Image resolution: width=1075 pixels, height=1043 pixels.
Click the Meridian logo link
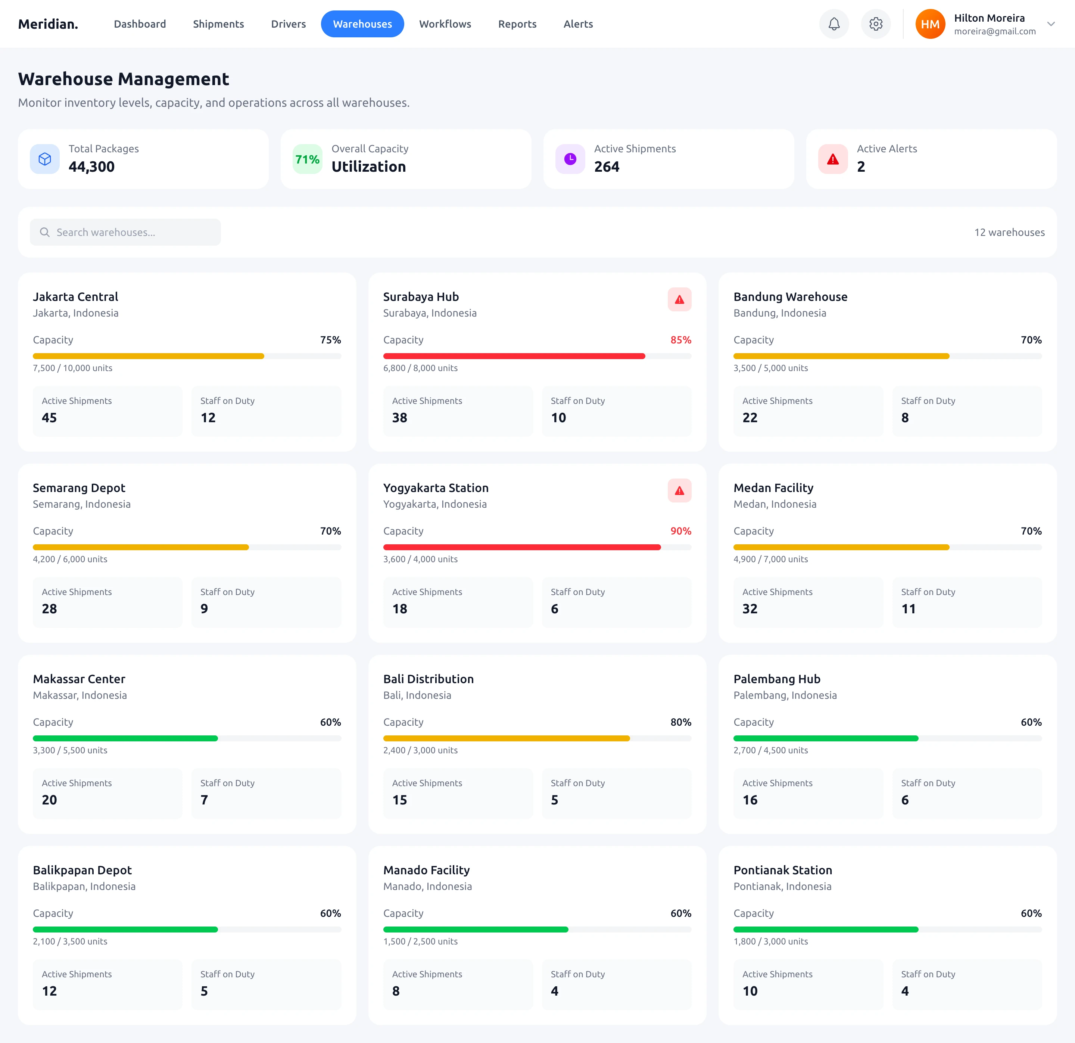(x=48, y=24)
